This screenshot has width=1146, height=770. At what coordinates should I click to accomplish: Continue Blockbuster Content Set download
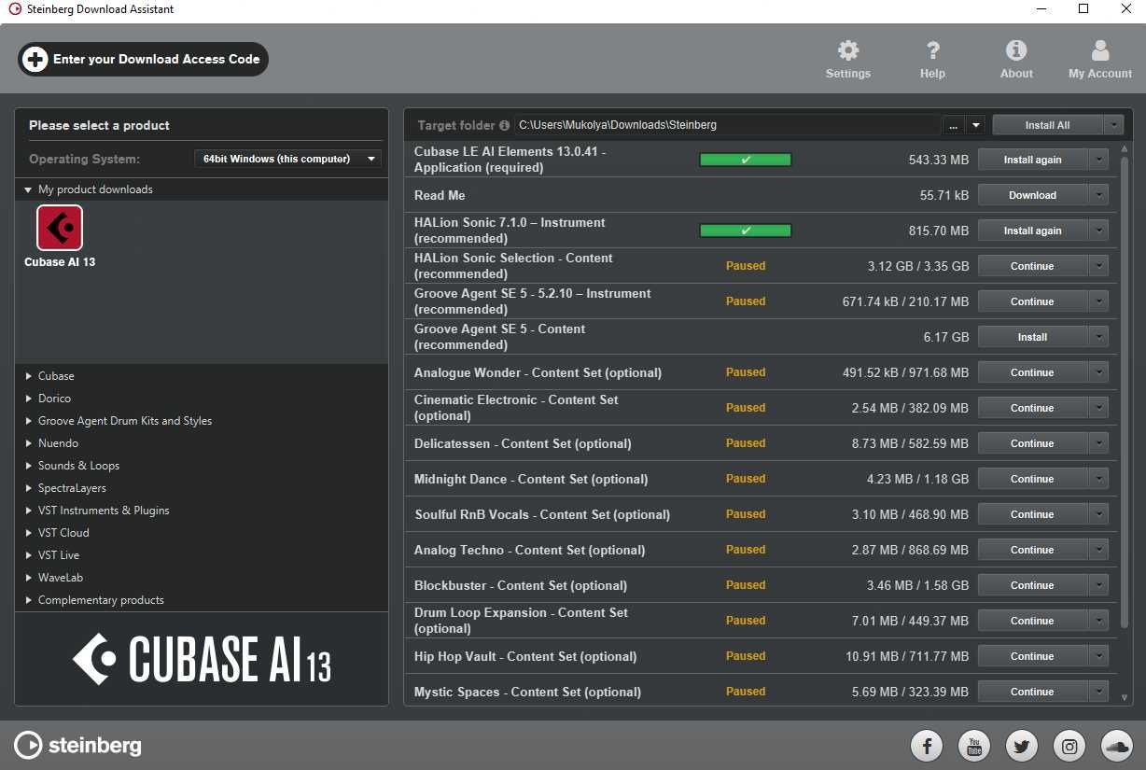[x=1032, y=585]
